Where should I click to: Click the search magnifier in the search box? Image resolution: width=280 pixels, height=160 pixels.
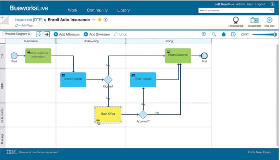[271, 10]
